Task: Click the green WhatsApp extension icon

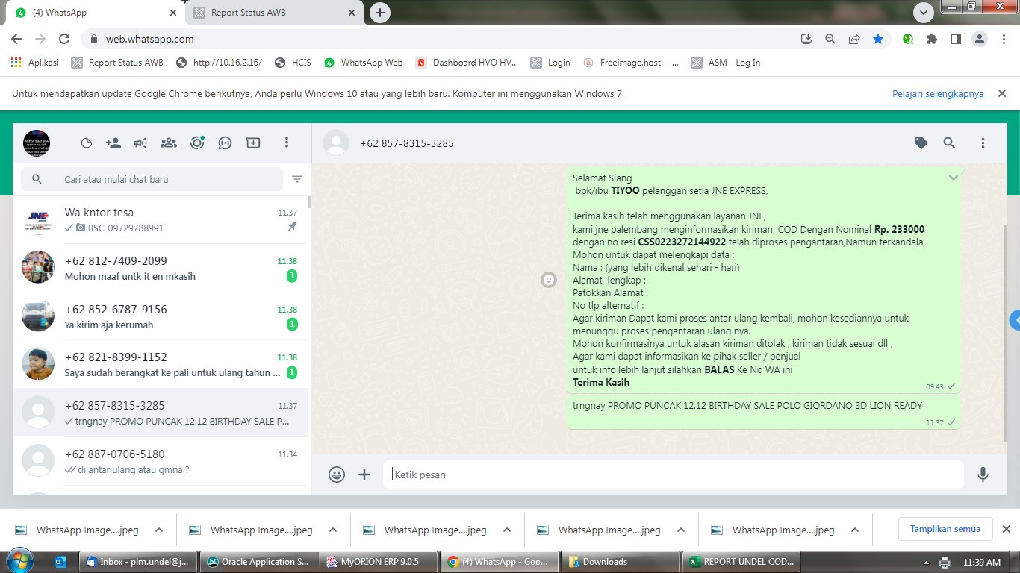Action: coord(908,39)
